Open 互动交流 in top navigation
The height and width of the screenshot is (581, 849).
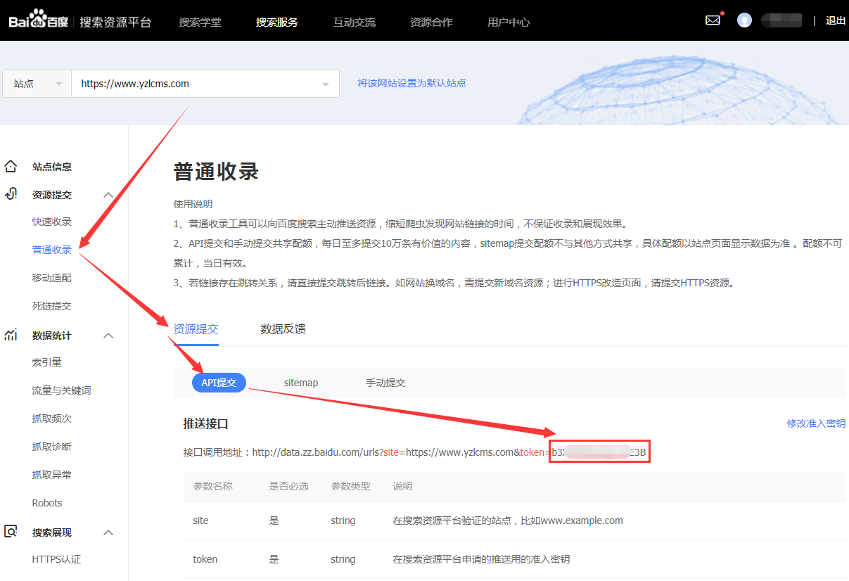(355, 22)
